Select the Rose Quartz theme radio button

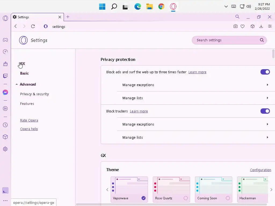(186, 198)
